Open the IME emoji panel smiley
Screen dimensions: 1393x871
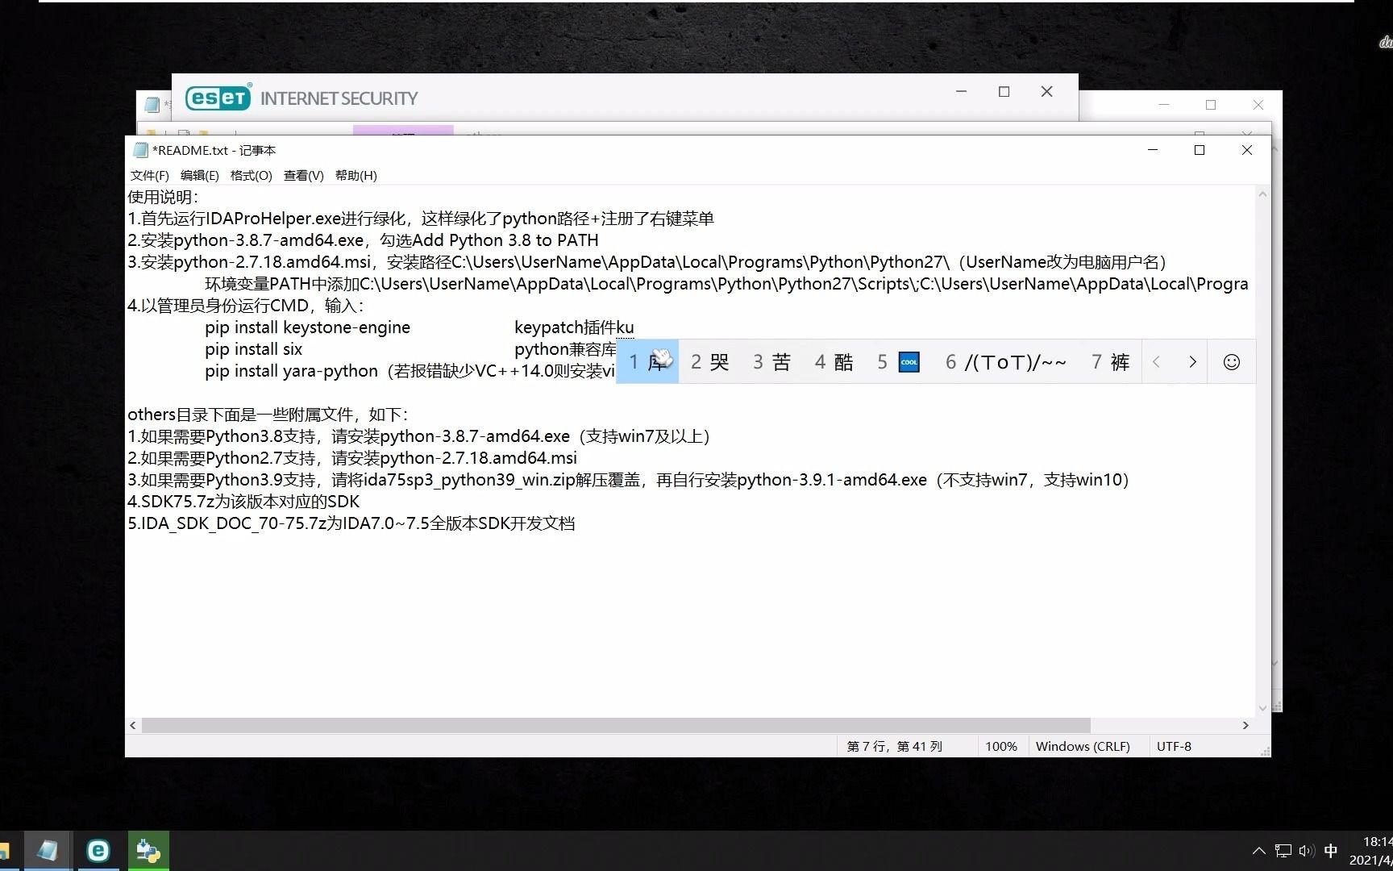(1231, 362)
